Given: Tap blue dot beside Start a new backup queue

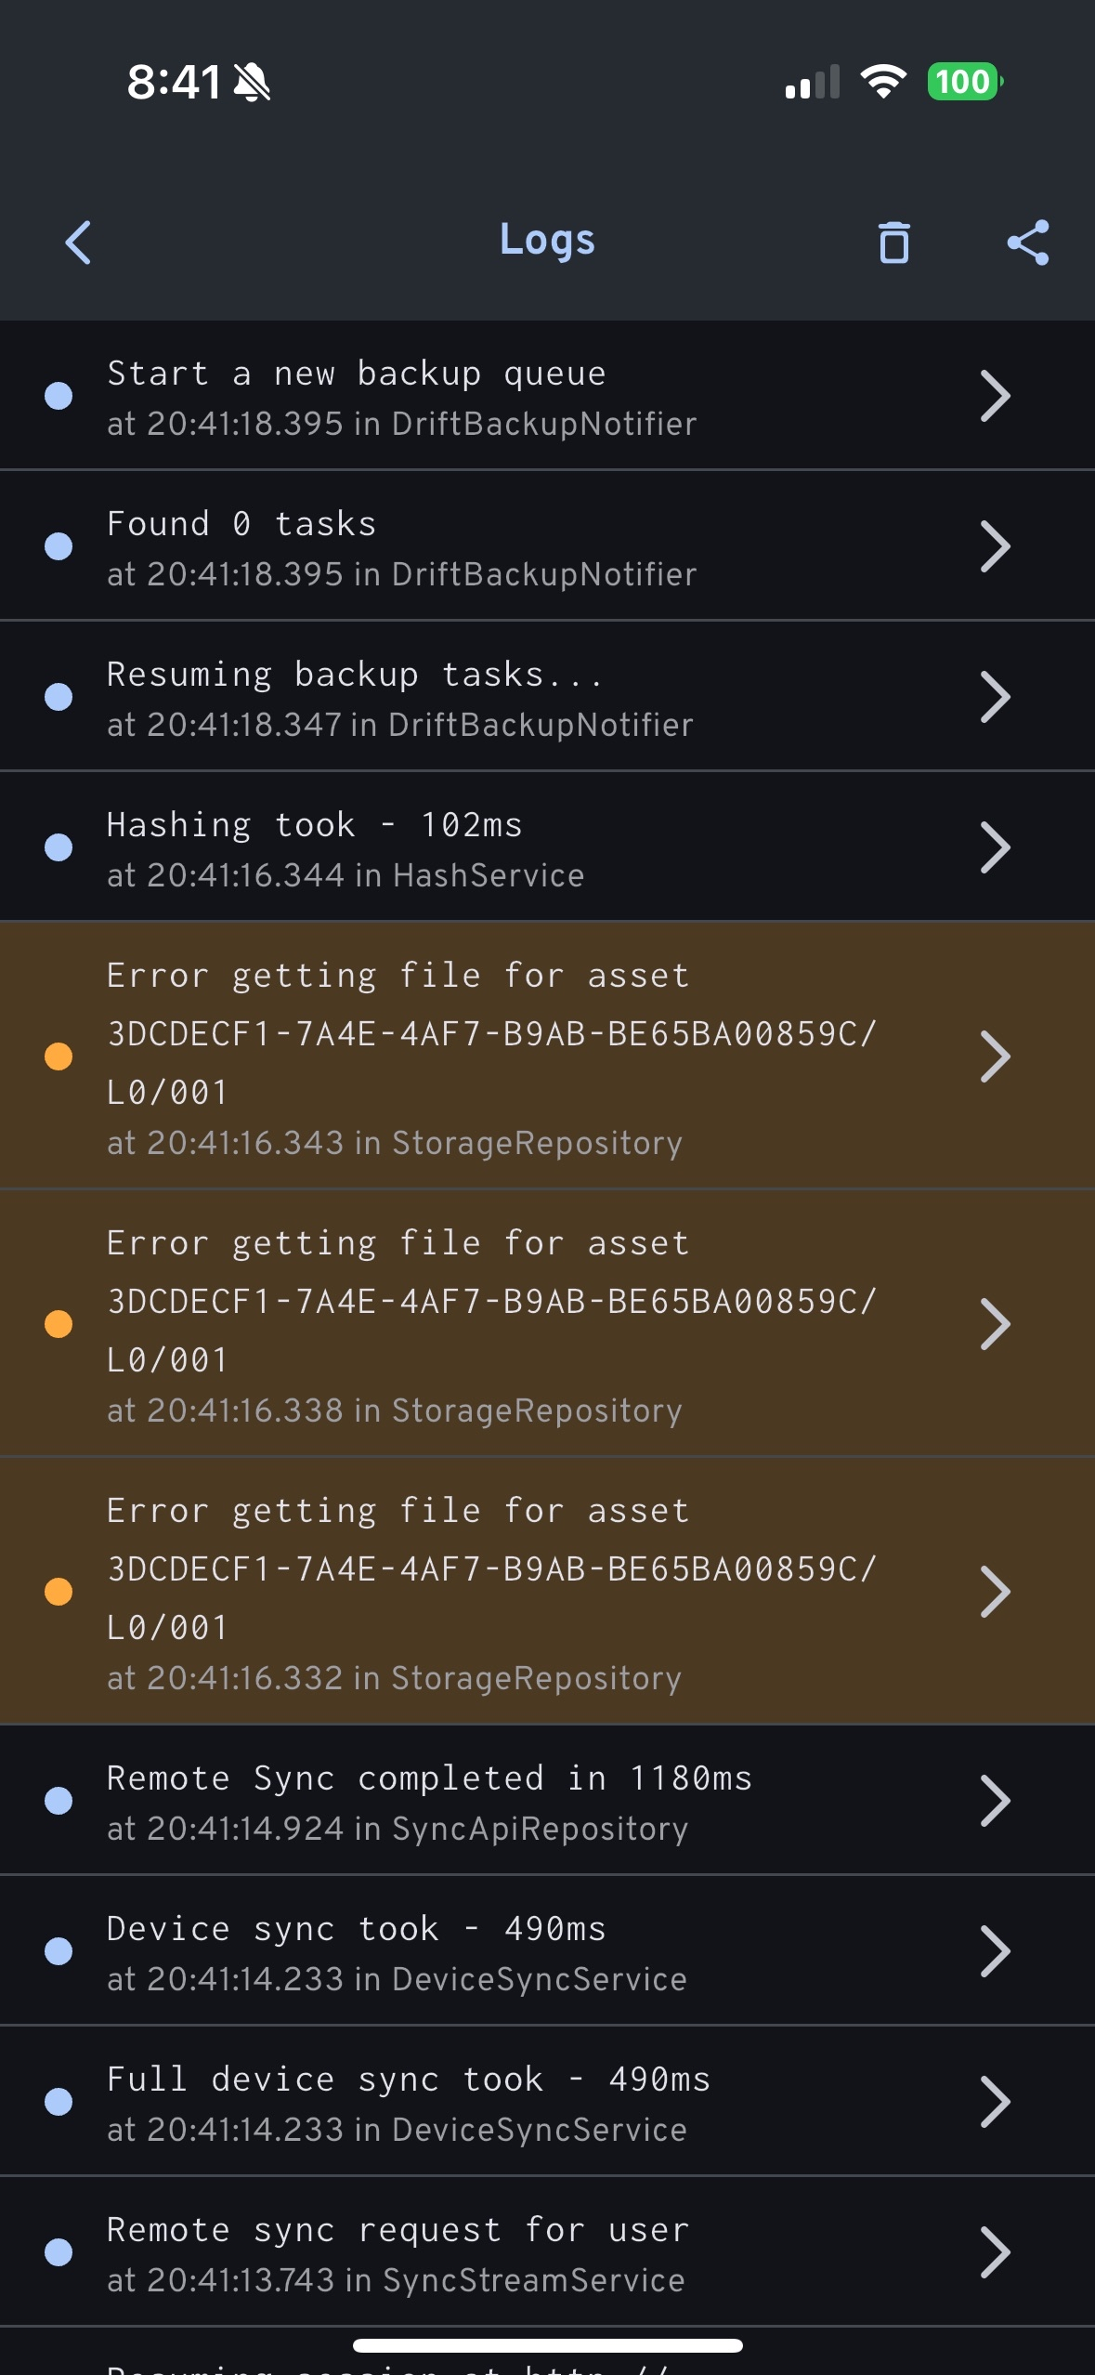Looking at the screenshot, I should tap(59, 396).
